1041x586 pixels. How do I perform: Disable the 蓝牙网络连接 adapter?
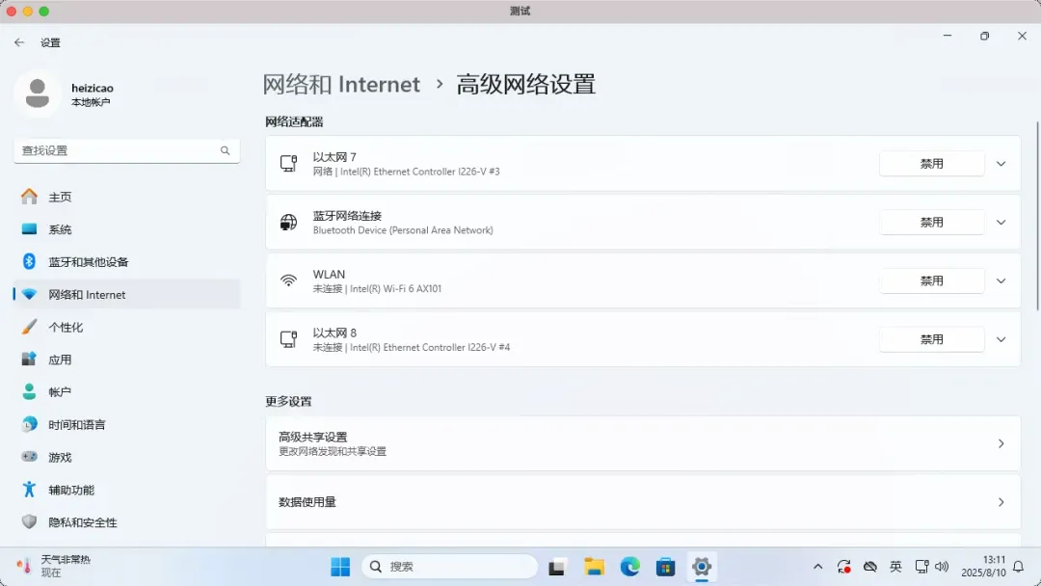pos(931,223)
